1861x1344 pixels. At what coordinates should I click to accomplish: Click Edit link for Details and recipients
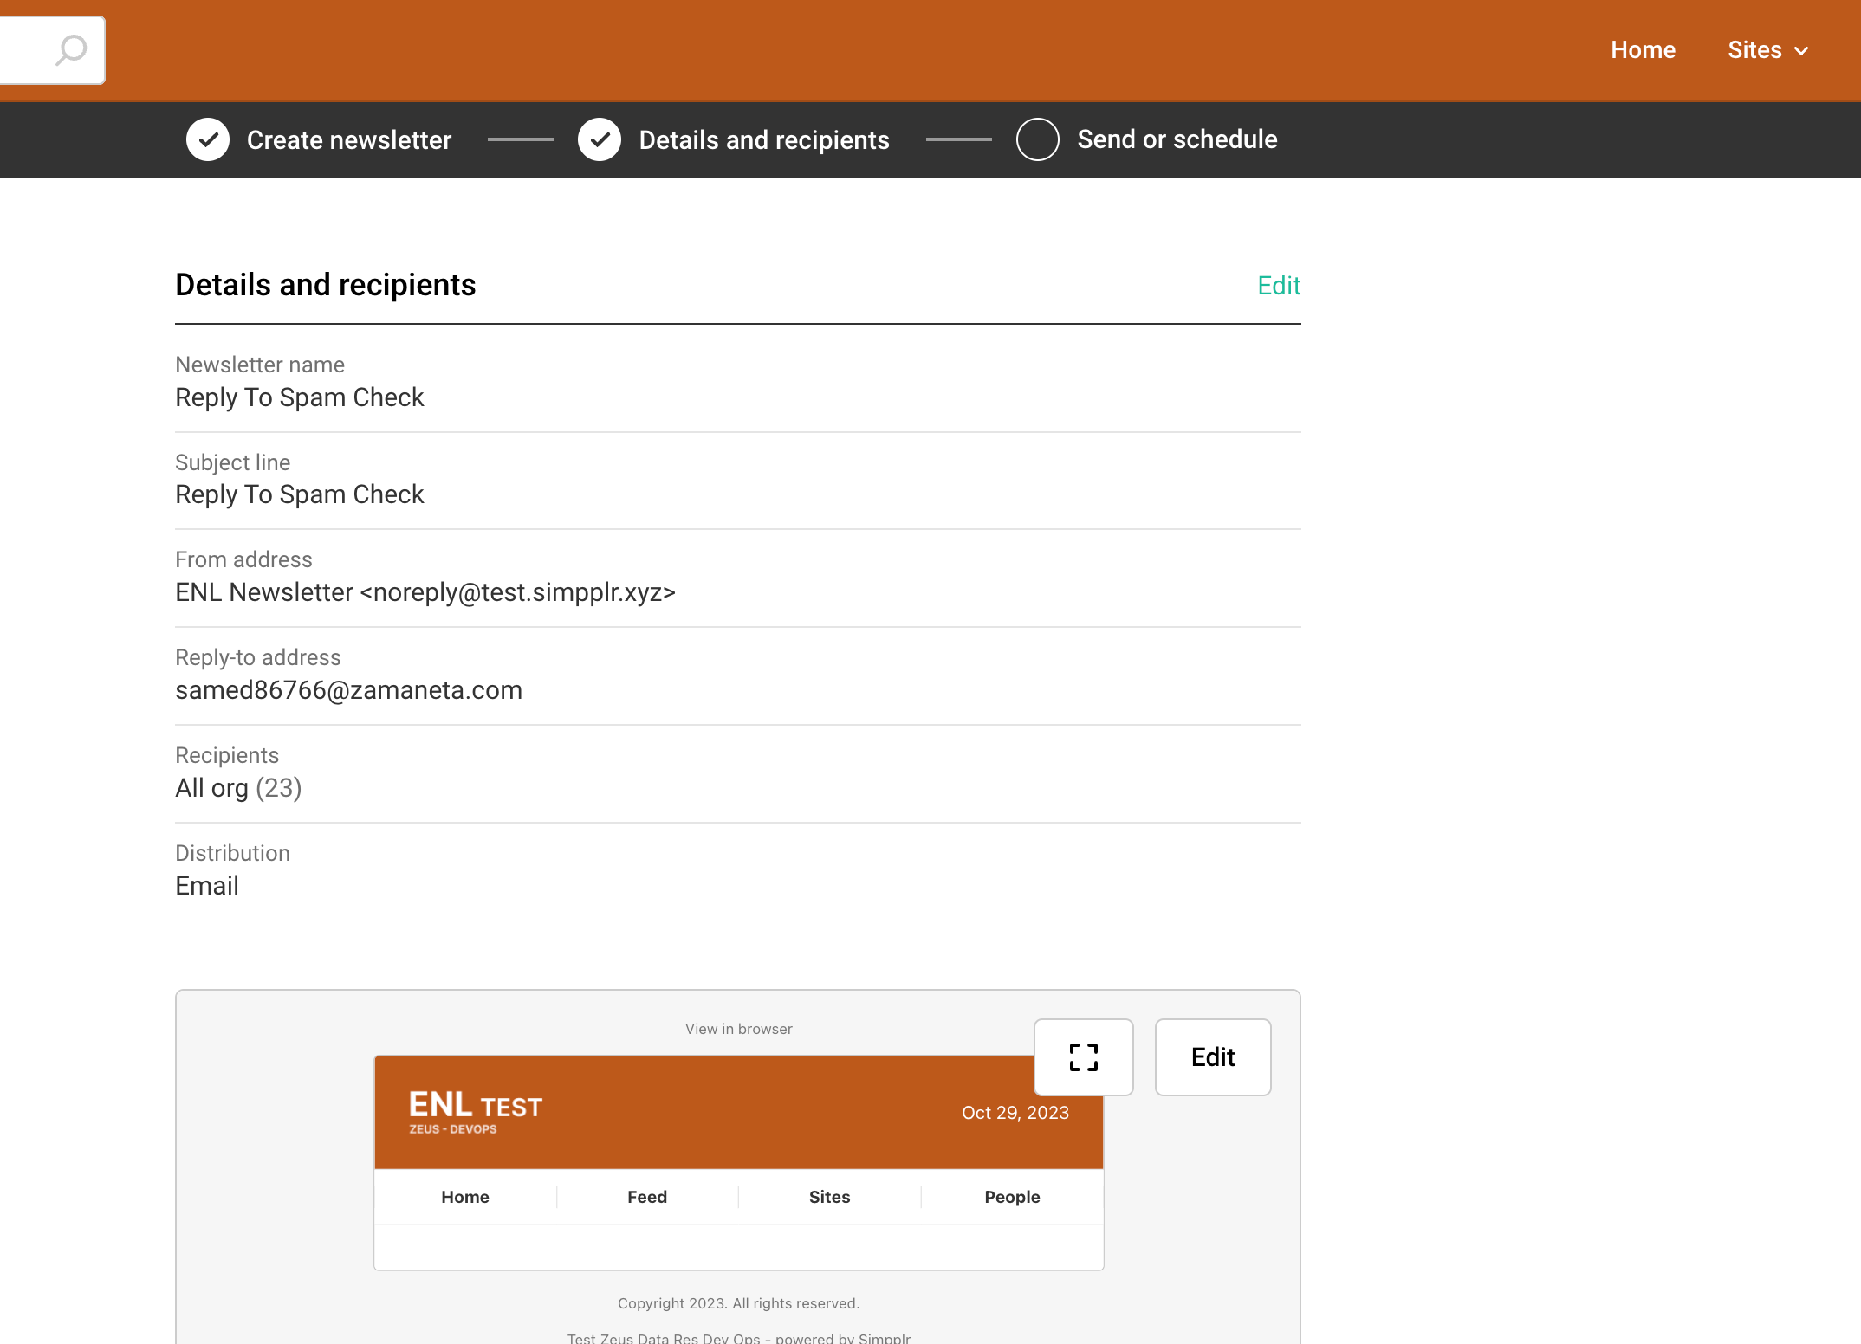[x=1278, y=285]
